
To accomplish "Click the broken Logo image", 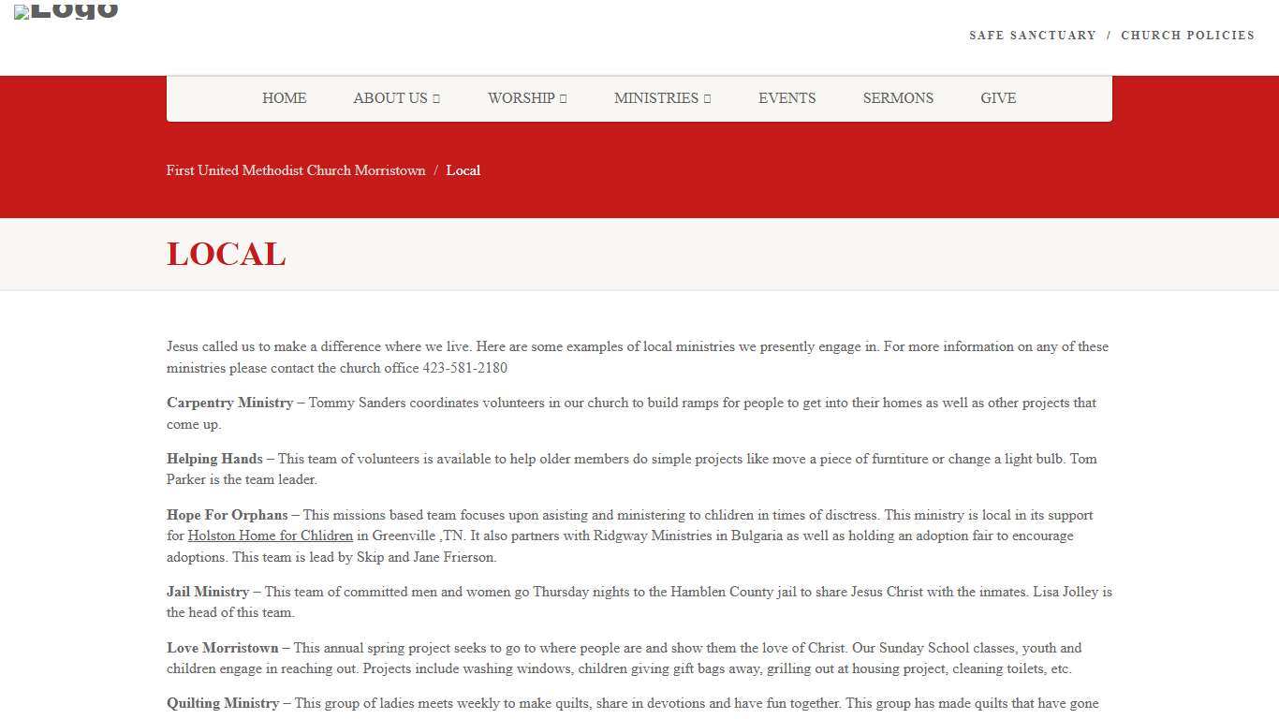I will [x=66, y=11].
